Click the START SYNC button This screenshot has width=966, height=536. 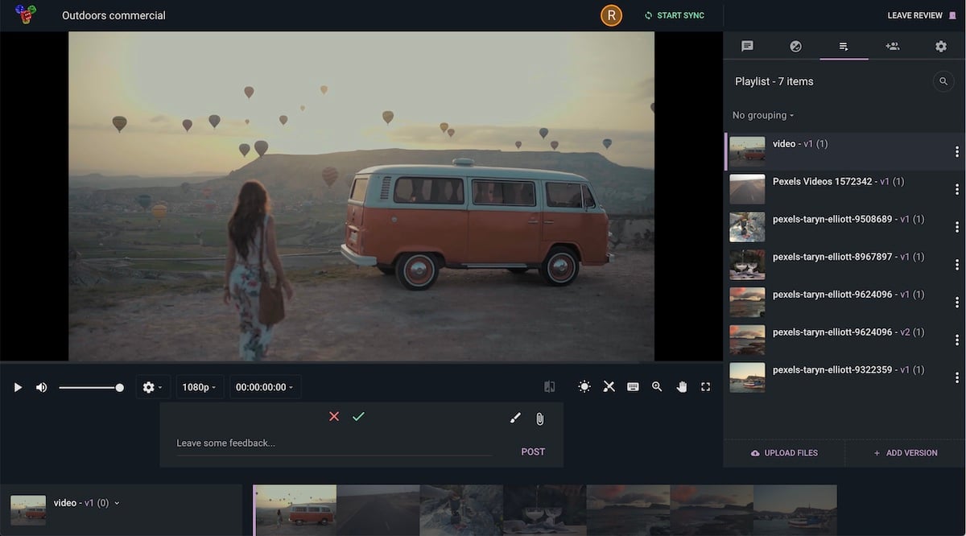[674, 15]
